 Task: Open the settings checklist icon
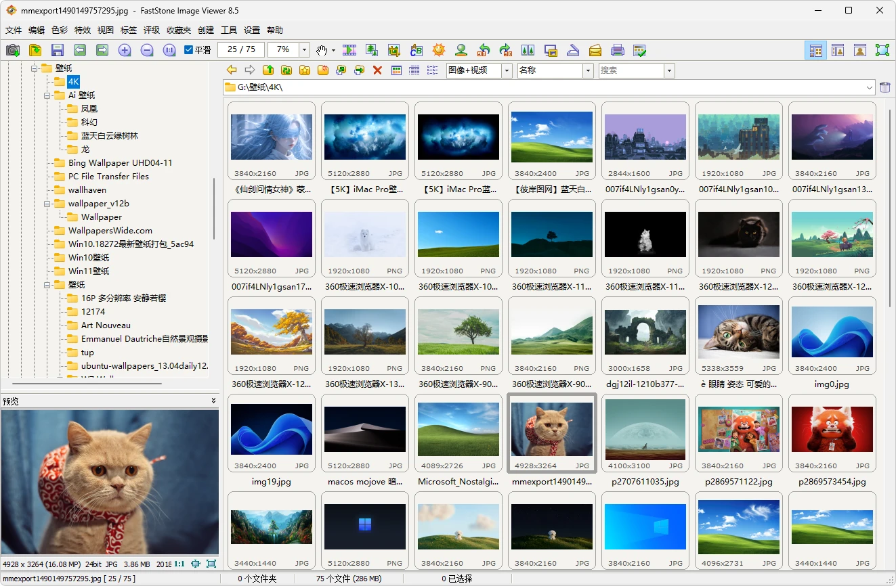tap(640, 50)
